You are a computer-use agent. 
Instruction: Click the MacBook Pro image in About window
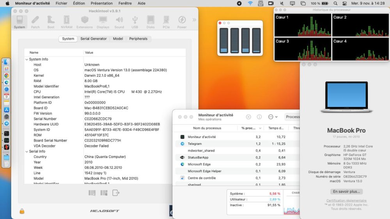346,97
